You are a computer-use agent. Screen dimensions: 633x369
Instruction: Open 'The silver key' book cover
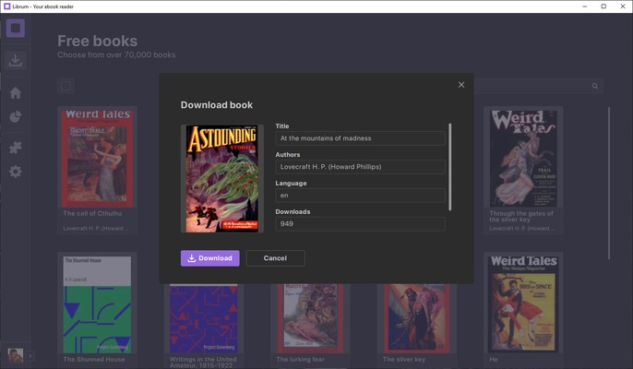pos(417,318)
